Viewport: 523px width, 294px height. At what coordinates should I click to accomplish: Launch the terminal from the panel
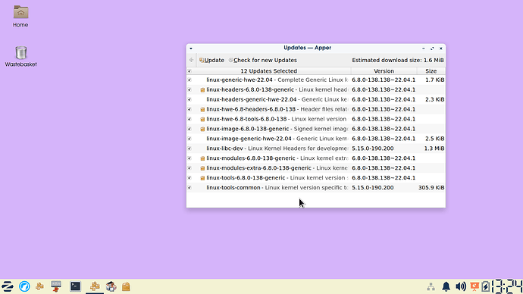click(75, 286)
